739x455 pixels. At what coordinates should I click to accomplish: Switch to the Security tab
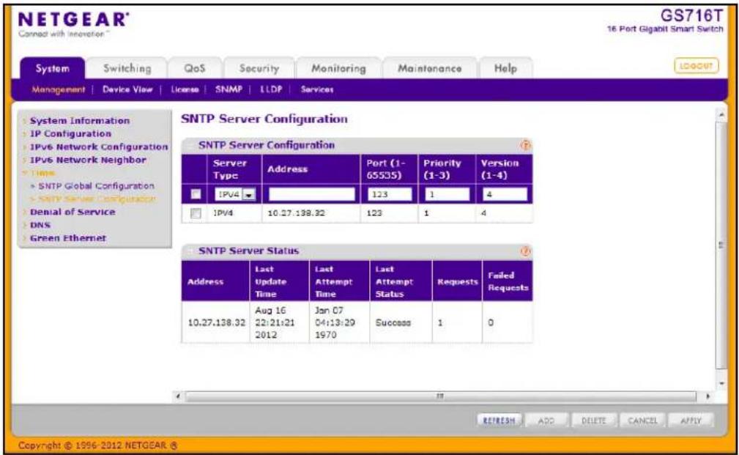click(x=259, y=68)
